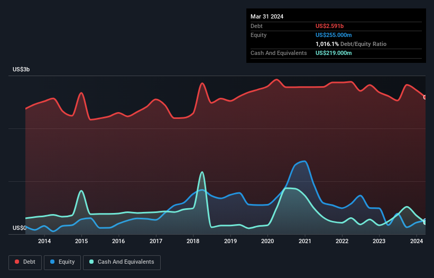Toggle the Equity series legend button
The image size is (434, 278).
pos(62,262)
